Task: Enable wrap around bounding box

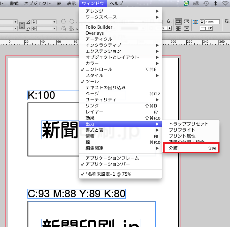Action: coord(187,21)
